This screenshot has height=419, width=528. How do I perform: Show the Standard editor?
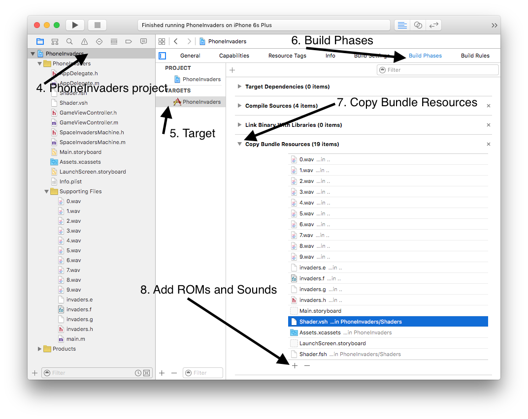[x=402, y=25]
